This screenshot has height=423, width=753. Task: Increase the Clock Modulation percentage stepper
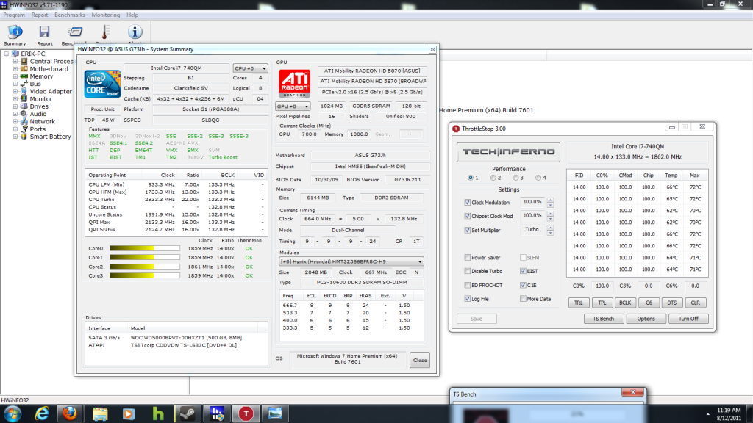[551, 199]
